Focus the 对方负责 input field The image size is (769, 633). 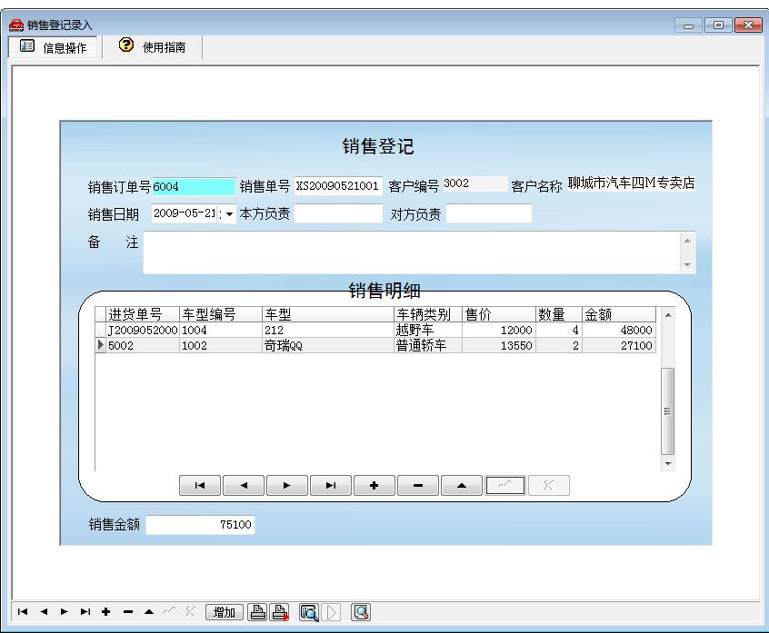(x=489, y=213)
